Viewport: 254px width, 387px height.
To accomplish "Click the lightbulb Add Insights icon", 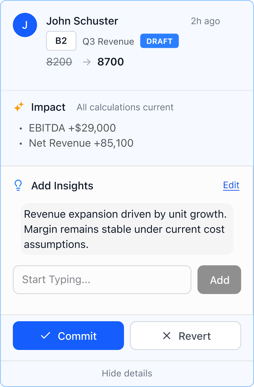I will point(18,185).
